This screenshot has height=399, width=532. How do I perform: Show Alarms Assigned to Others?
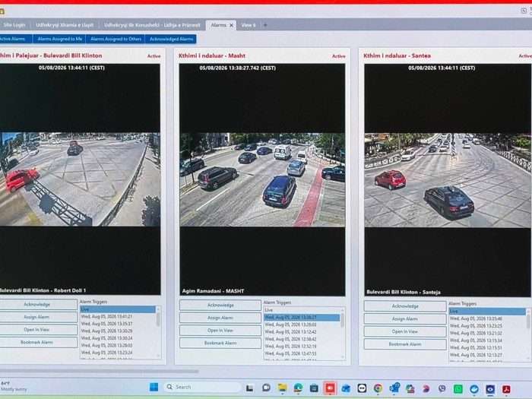(116, 39)
